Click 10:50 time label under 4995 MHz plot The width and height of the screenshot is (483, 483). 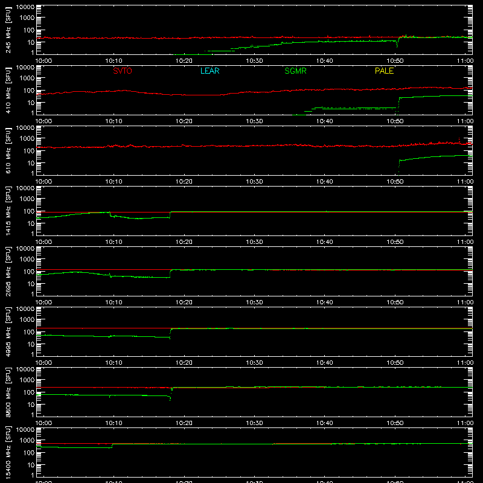[395, 363]
